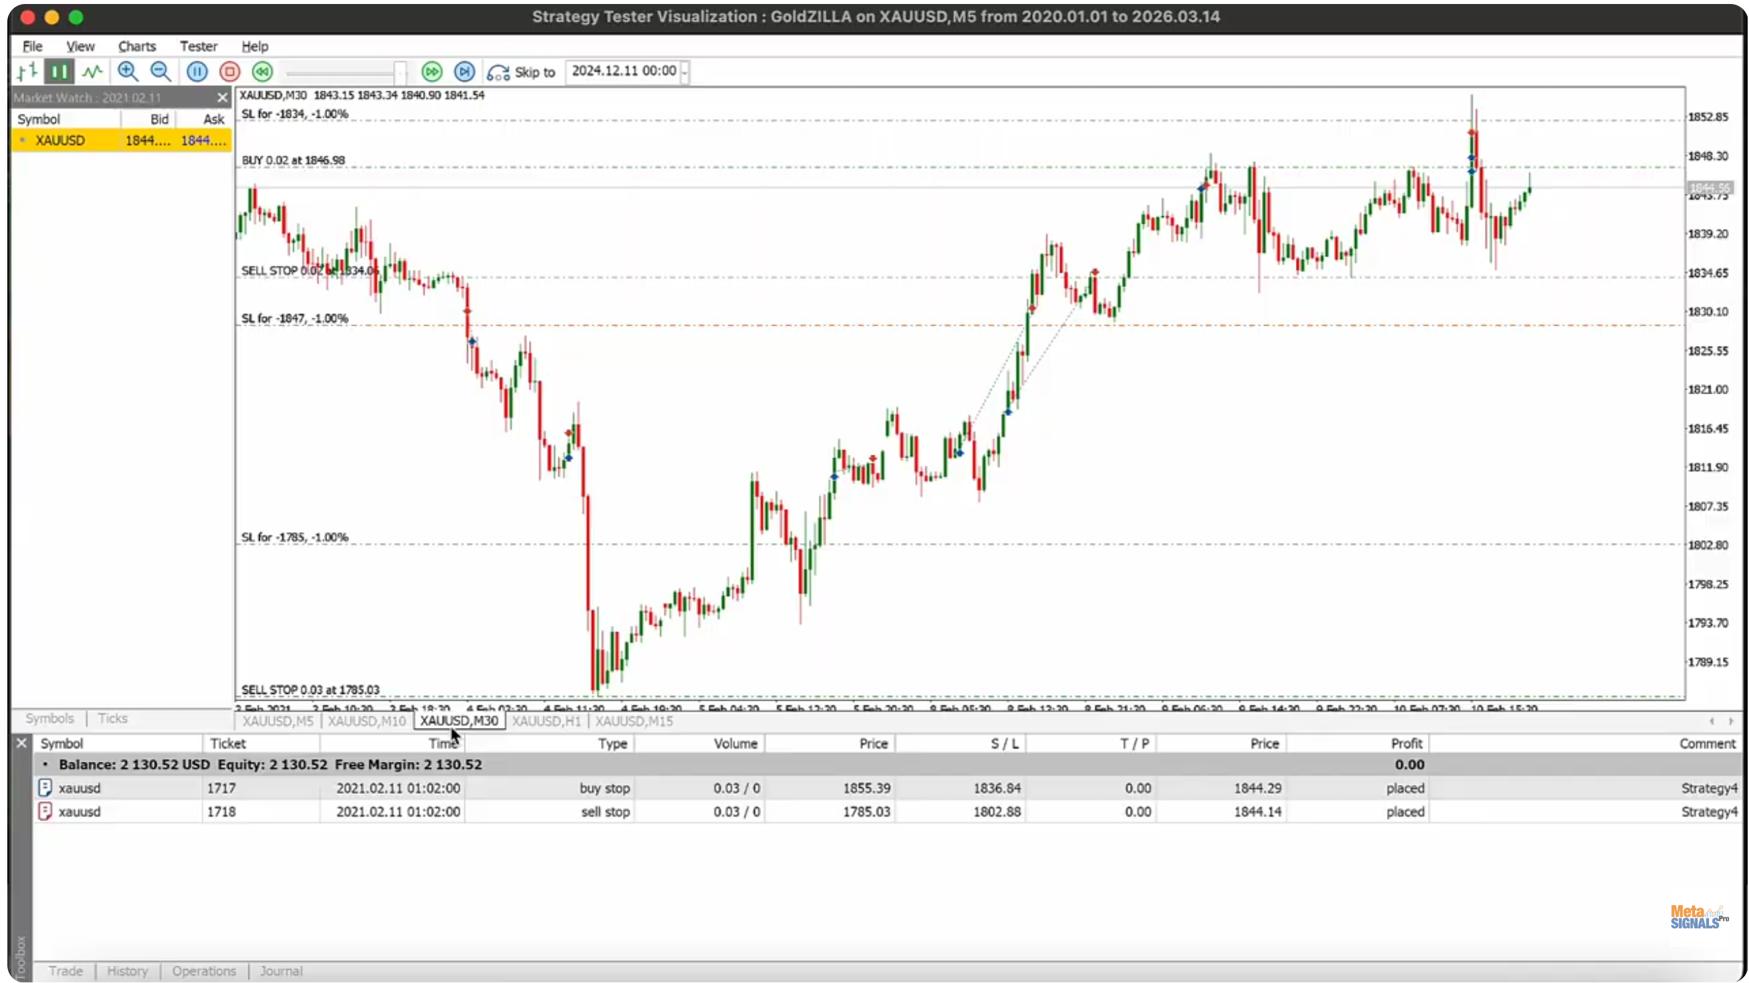The width and height of the screenshot is (1749, 983).
Task: Click the green slow-down rewind icon
Action: click(262, 71)
